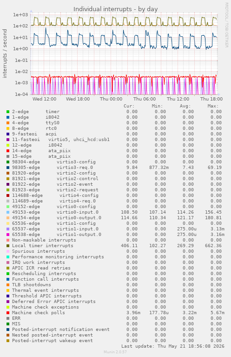Click the Avg: column header

185,106
